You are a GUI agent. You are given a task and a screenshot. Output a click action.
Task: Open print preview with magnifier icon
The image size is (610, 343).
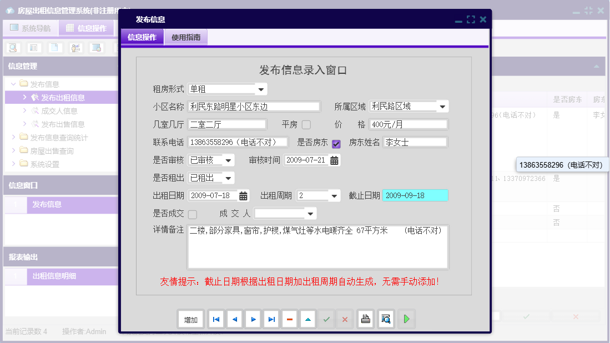386,319
